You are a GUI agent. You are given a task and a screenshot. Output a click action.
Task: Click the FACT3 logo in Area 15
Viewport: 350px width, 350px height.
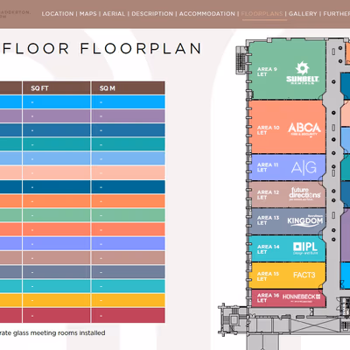point(304,275)
